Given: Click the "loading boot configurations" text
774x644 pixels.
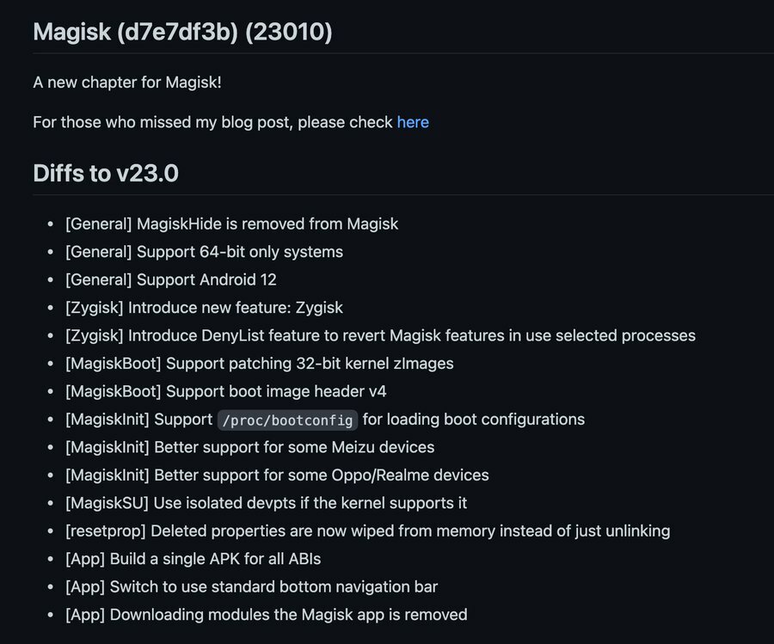Looking at the screenshot, I should coord(473,420).
